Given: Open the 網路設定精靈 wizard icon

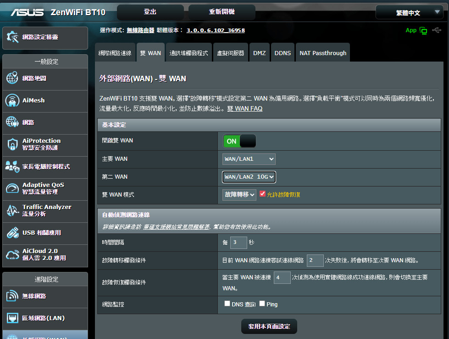Looking at the screenshot, I should 12,37.
